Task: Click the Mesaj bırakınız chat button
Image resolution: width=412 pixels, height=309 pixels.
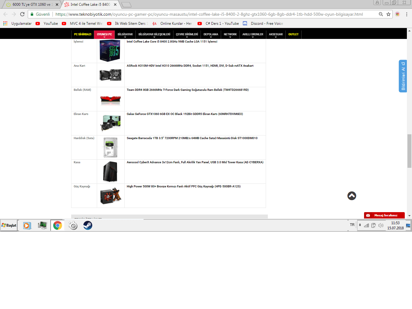Action: click(384, 215)
